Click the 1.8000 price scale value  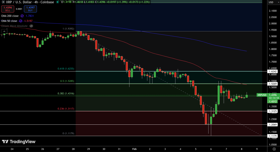(273, 49)
